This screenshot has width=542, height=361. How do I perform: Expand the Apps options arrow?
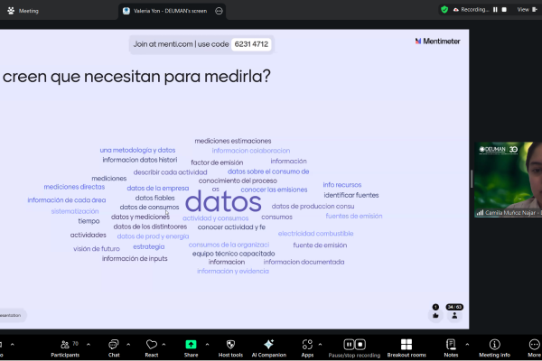pyautogui.click(x=320, y=345)
